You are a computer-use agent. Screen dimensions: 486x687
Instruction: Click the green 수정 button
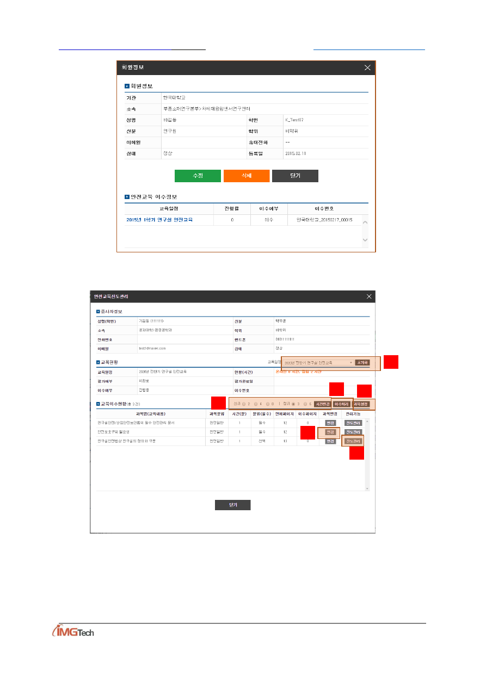point(198,176)
